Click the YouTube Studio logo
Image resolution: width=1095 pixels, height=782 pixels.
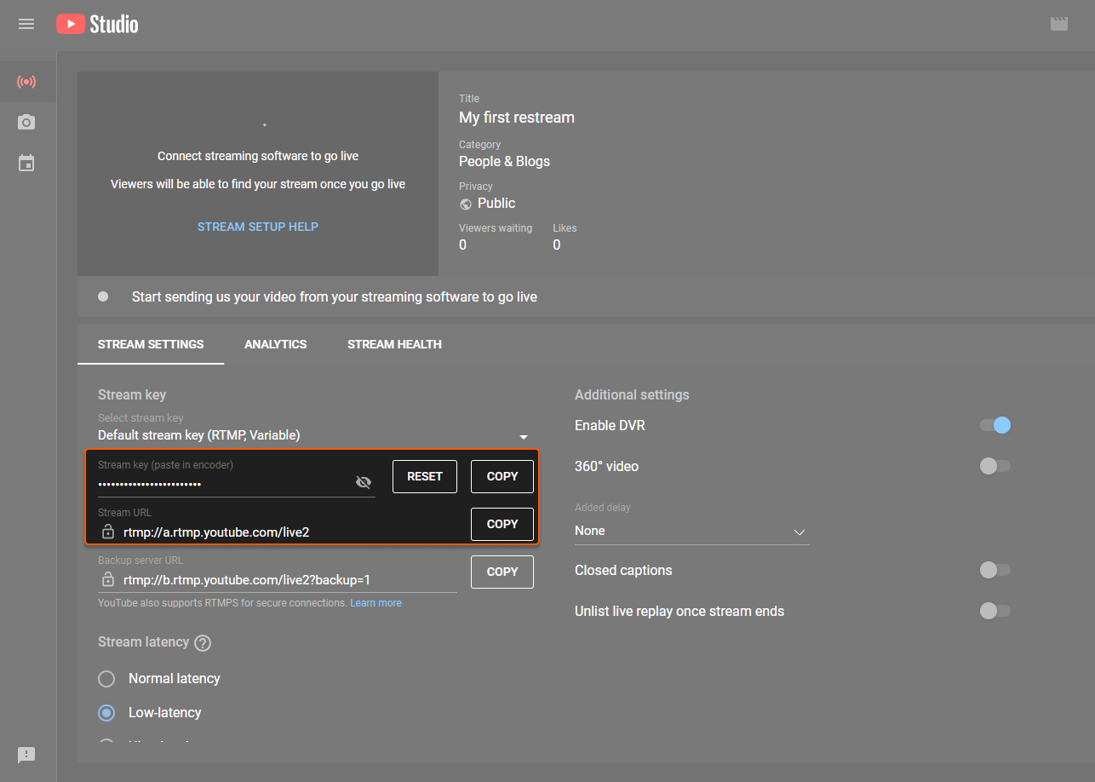pos(96,23)
